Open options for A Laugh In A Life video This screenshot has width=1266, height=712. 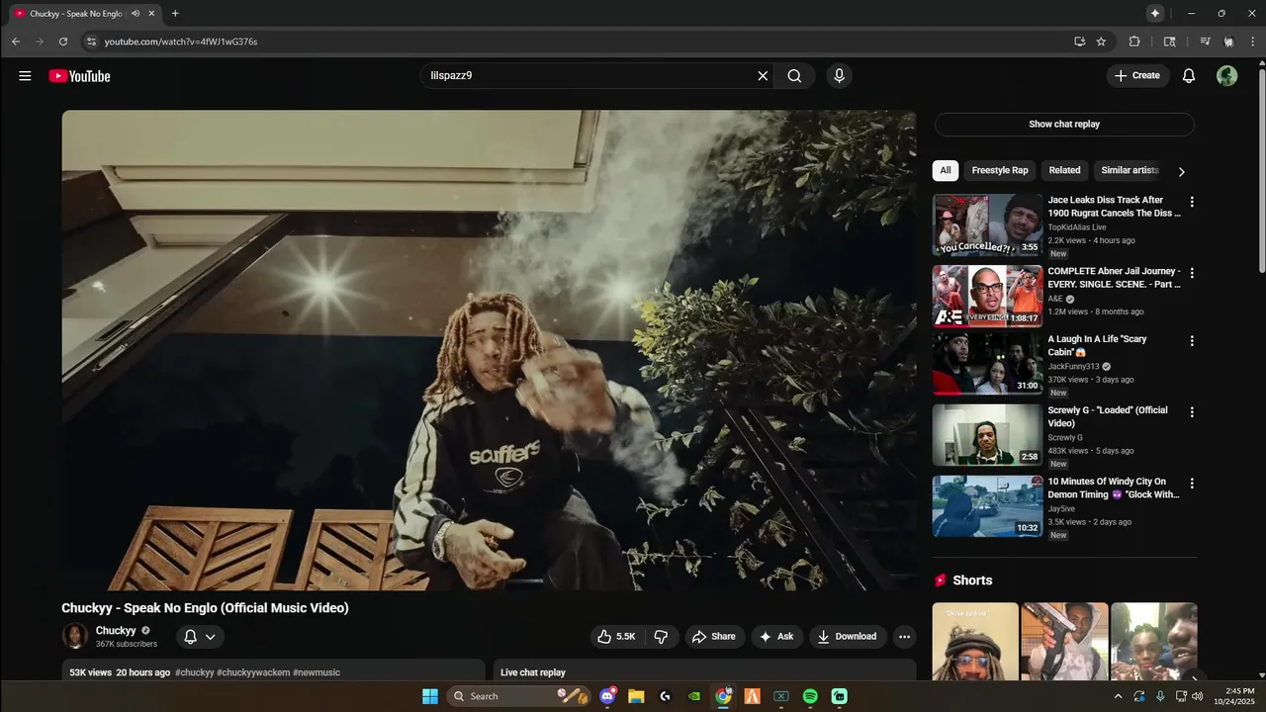pos(1192,341)
